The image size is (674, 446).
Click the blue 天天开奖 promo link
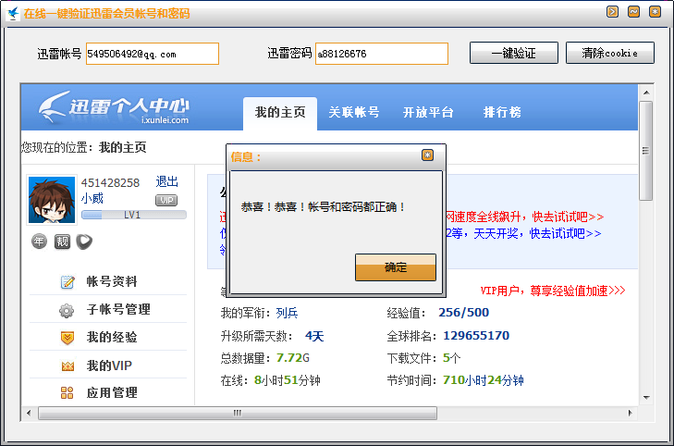[523, 233]
